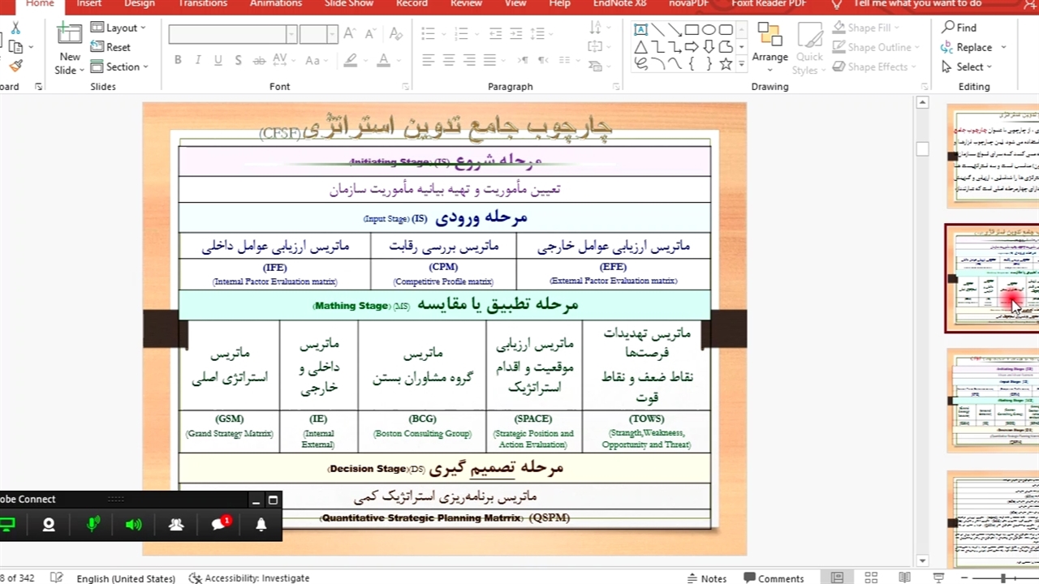Click Accessibility: Investigate in status bar
Image resolution: width=1039 pixels, height=584 pixels.
click(249, 578)
